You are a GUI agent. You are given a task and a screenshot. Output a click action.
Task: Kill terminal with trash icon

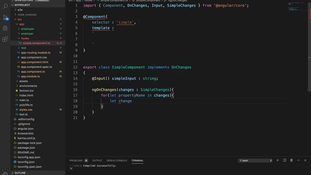pos(292,160)
